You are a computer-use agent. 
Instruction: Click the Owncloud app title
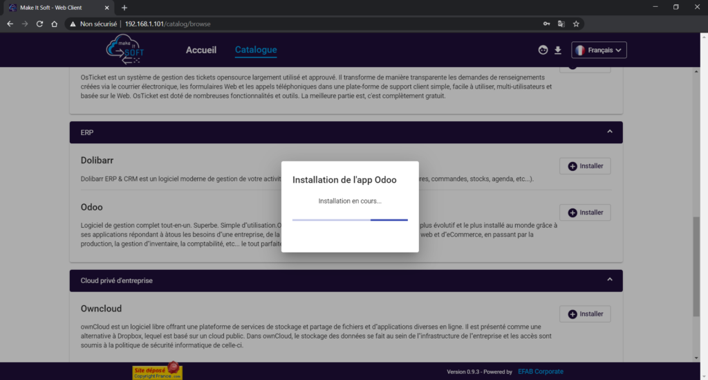(101, 309)
